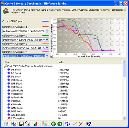The image size is (129, 128).
Task: Select the 16MB Blocks row
Action: coord(62,108)
